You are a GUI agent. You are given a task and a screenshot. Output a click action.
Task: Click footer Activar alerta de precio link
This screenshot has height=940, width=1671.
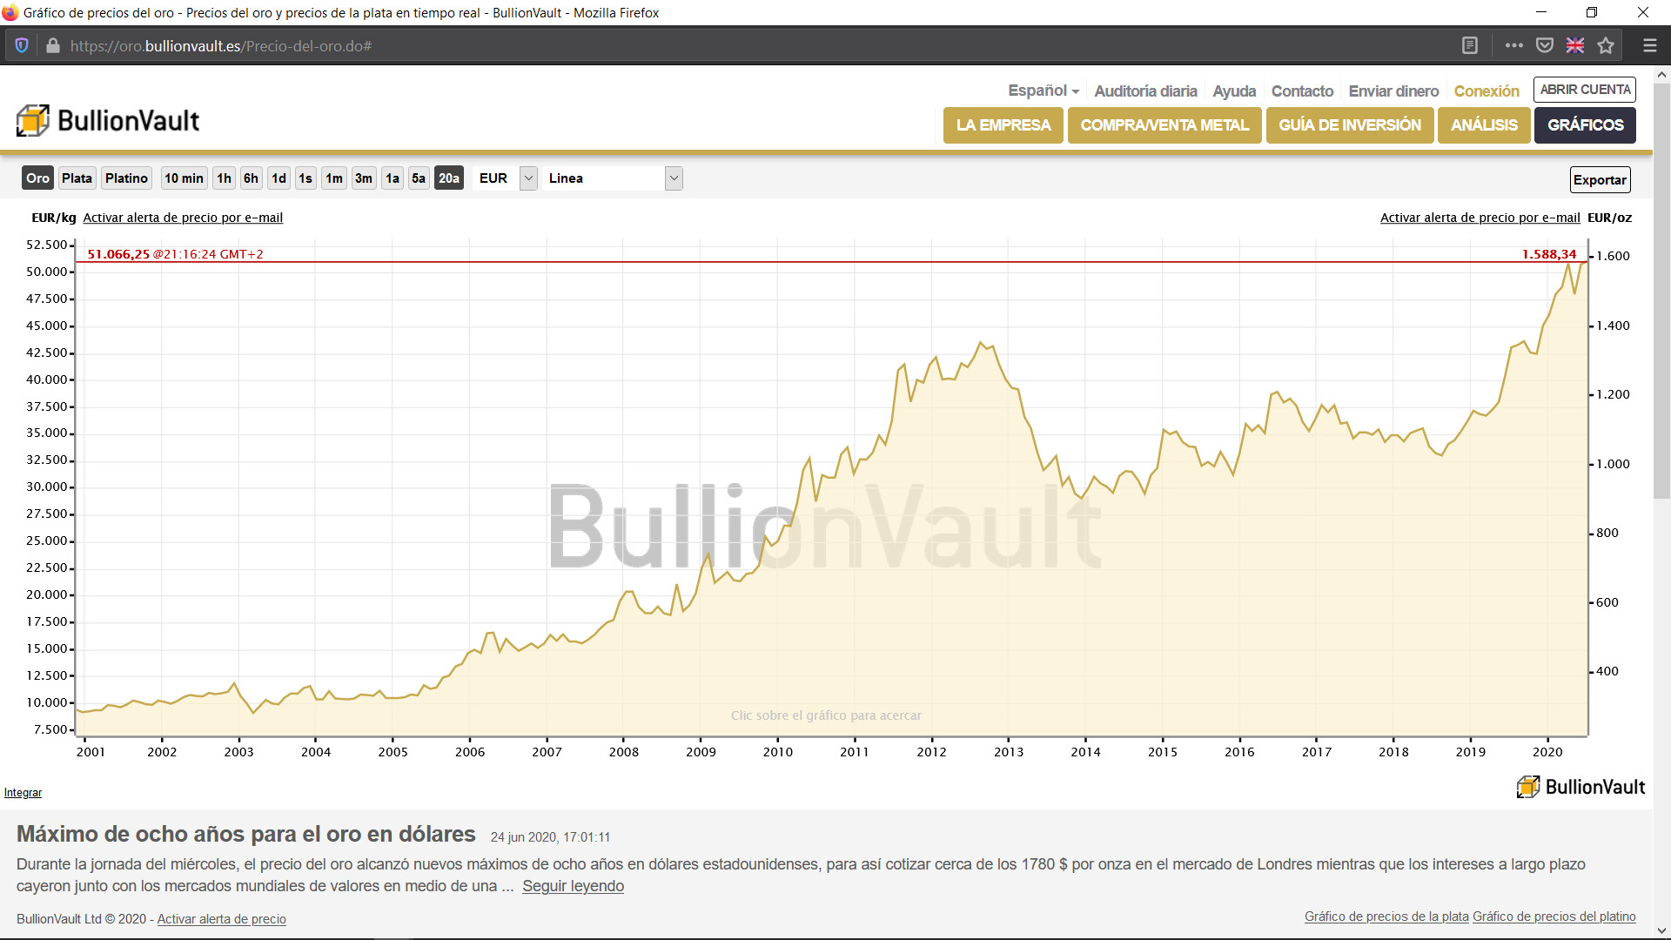221,919
